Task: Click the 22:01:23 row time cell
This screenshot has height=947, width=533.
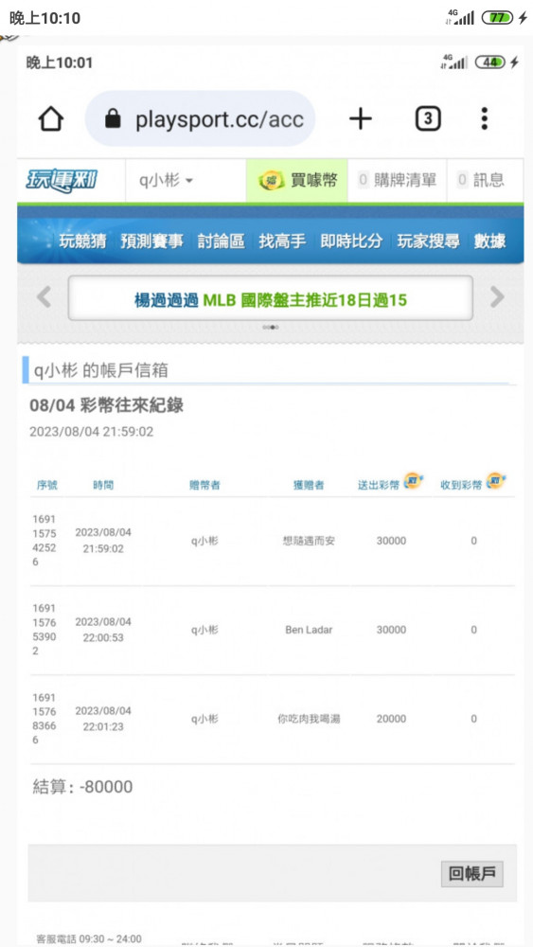Action: (x=103, y=719)
